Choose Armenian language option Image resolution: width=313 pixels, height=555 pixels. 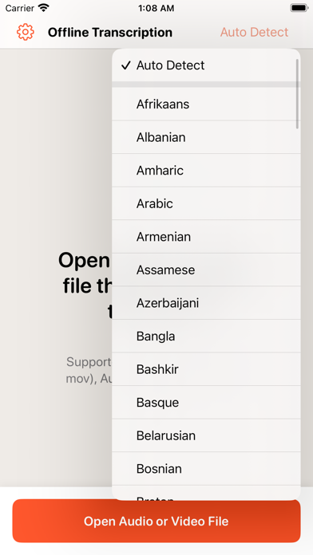[206, 237]
